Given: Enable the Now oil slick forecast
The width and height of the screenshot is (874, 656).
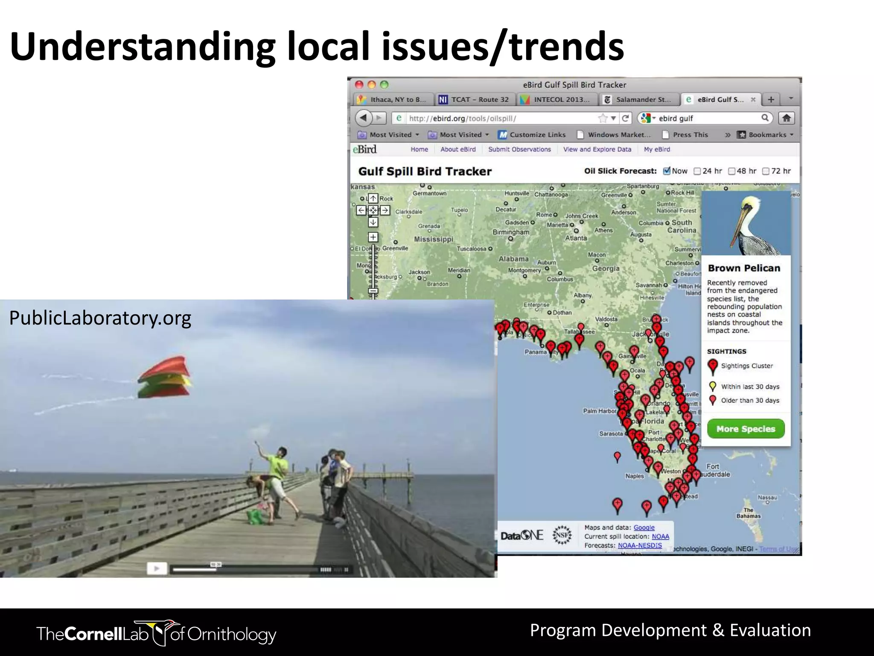Looking at the screenshot, I should 667,171.
